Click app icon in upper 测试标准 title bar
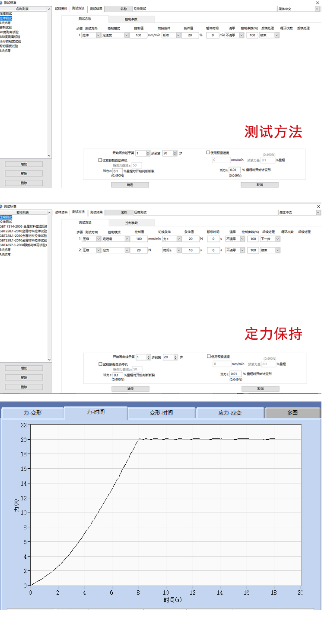The width and height of the screenshot is (324, 618). (2, 3)
